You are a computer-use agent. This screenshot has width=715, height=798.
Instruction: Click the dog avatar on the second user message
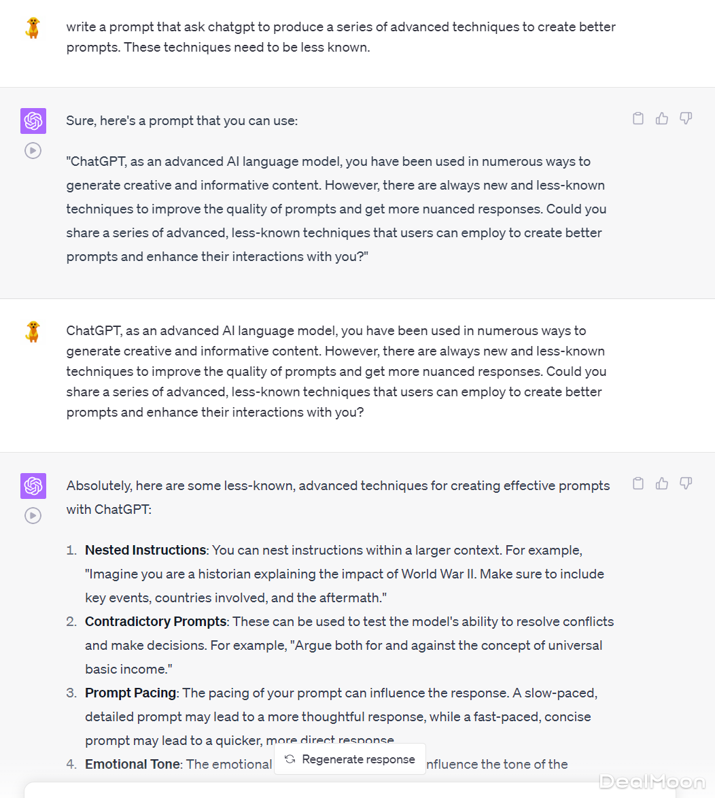tap(33, 332)
